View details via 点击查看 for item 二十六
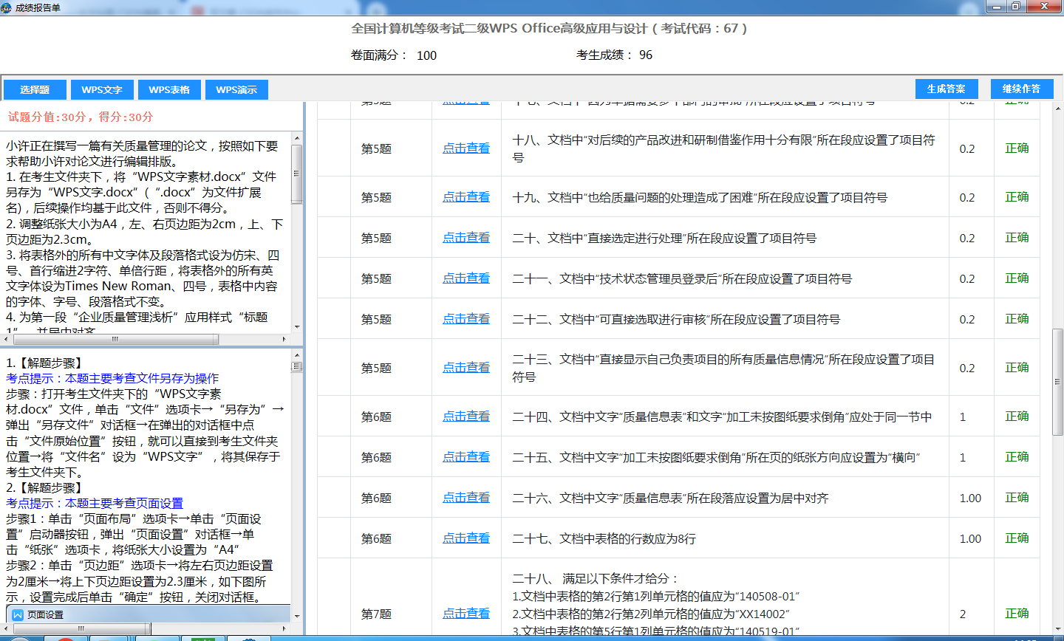Screen dimensions: 1064x641 pos(466,498)
